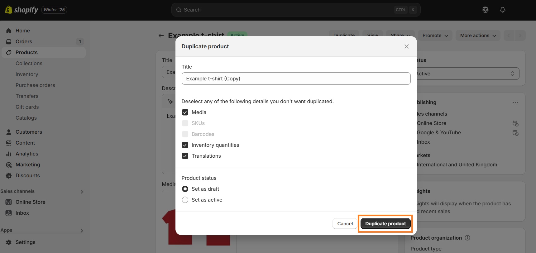Open Analytics bar chart icon
This screenshot has width=536, height=253.
coord(9,154)
